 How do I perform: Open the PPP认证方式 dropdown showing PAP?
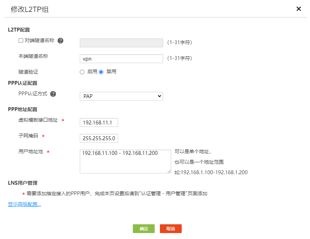click(x=121, y=96)
